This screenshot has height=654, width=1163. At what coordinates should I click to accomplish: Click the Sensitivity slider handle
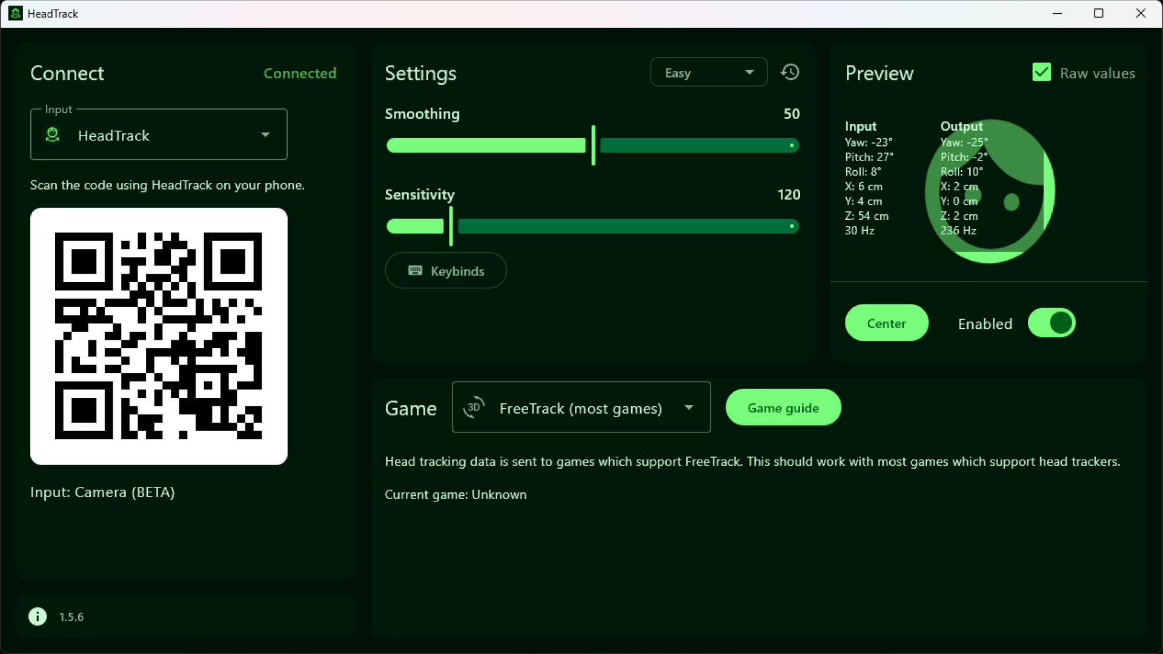(451, 226)
